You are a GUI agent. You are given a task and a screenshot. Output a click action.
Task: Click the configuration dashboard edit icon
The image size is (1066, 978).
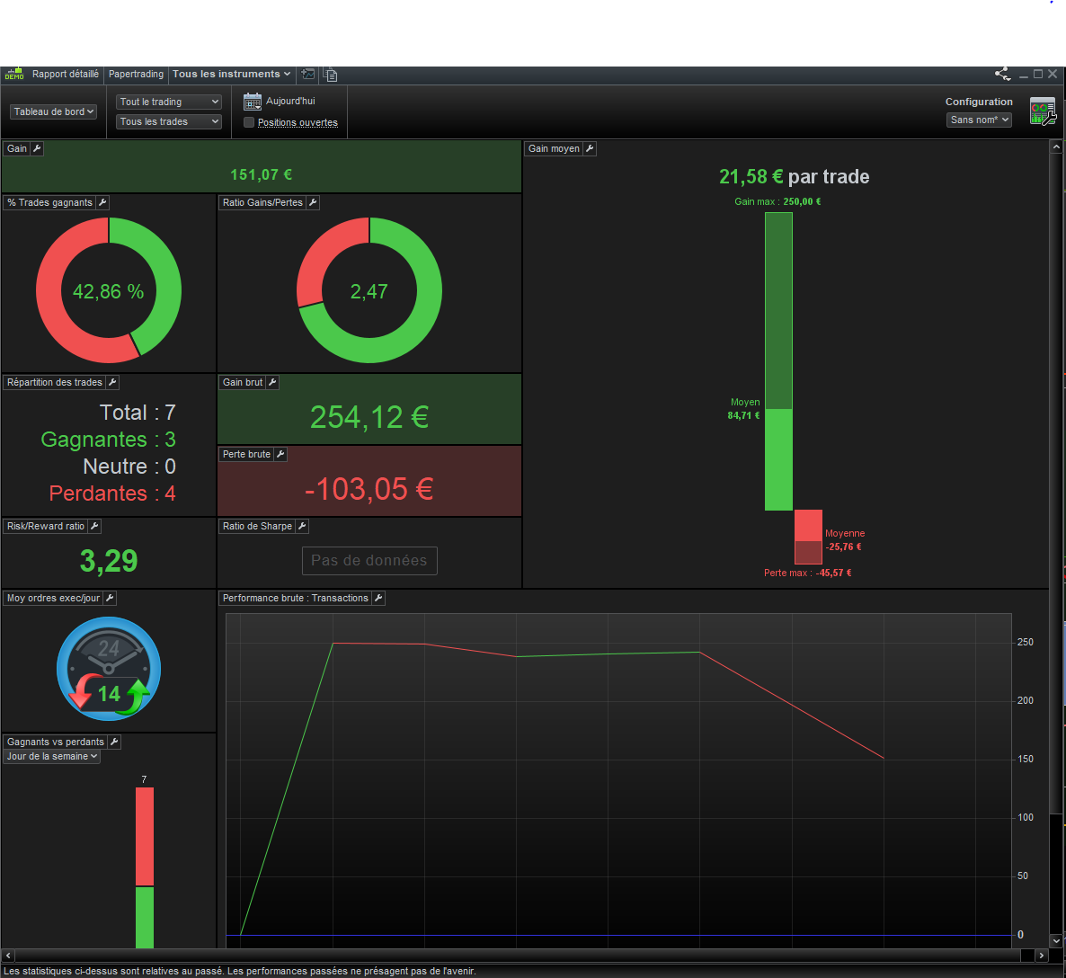click(x=1043, y=111)
